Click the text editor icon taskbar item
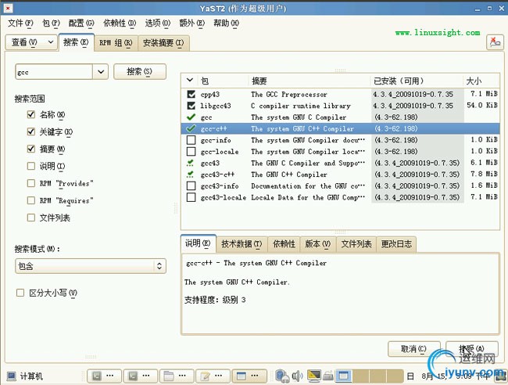 pyautogui.click(x=213, y=376)
